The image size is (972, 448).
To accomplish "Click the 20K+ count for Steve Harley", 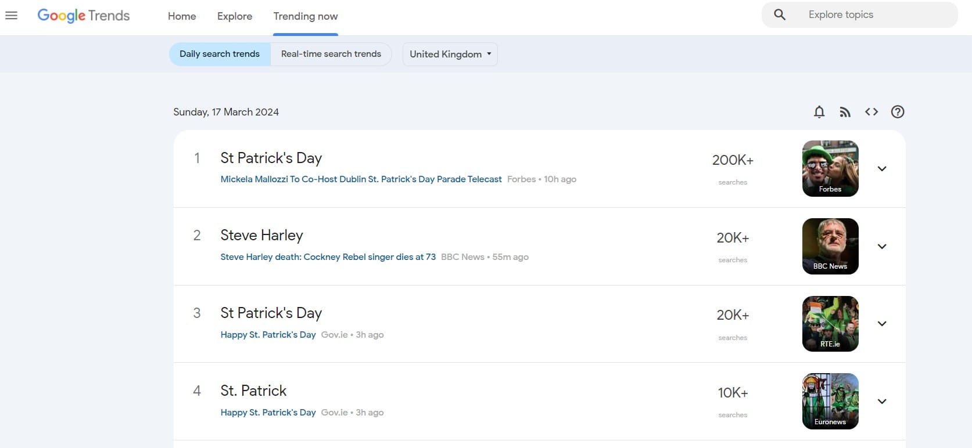I will pyautogui.click(x=733, y=238).
